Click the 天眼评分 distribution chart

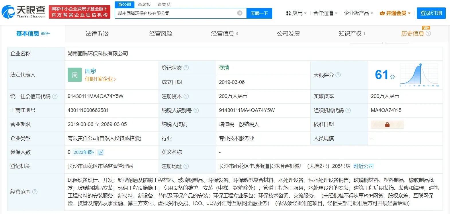click(420, 75)
